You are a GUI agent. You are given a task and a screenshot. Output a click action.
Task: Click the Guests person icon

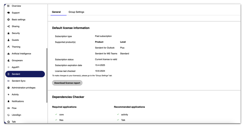(9, 40)
